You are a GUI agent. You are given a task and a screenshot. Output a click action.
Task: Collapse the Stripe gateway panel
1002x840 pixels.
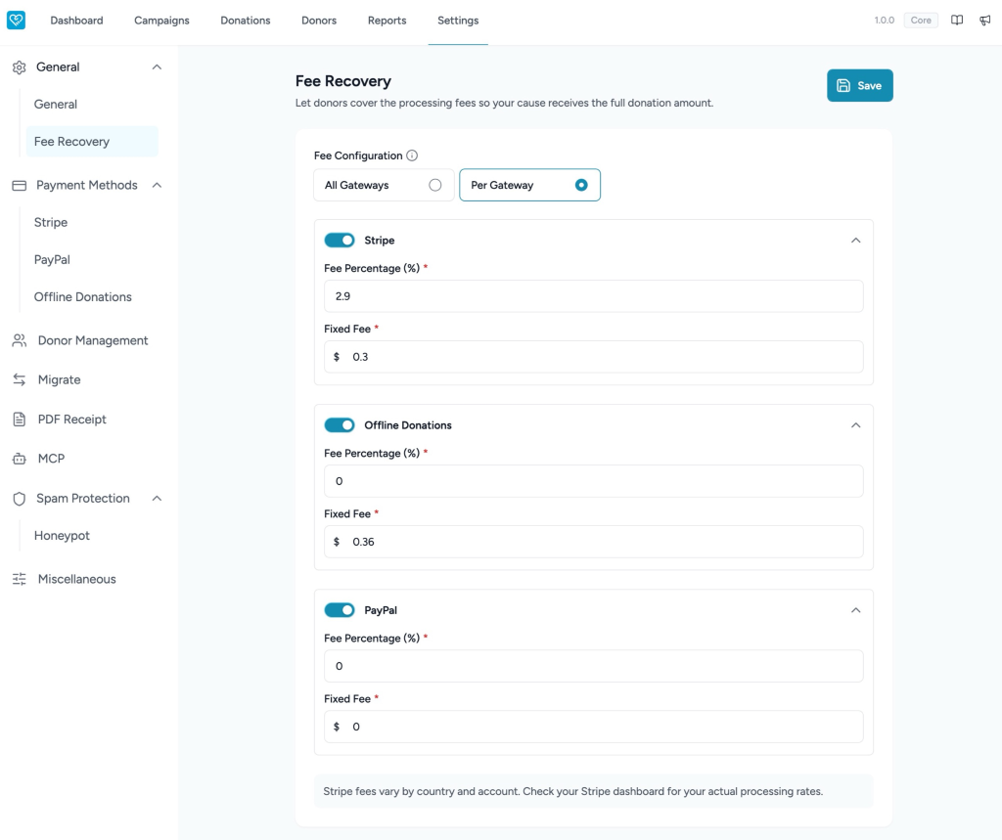(x=855, y=241)
